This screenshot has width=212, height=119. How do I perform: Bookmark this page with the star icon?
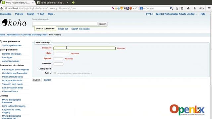177,8
